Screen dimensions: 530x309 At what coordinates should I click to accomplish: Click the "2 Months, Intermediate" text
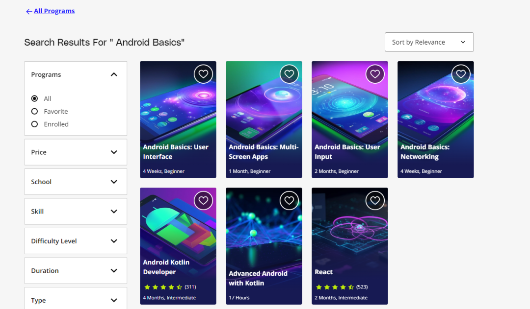point(341,298)
